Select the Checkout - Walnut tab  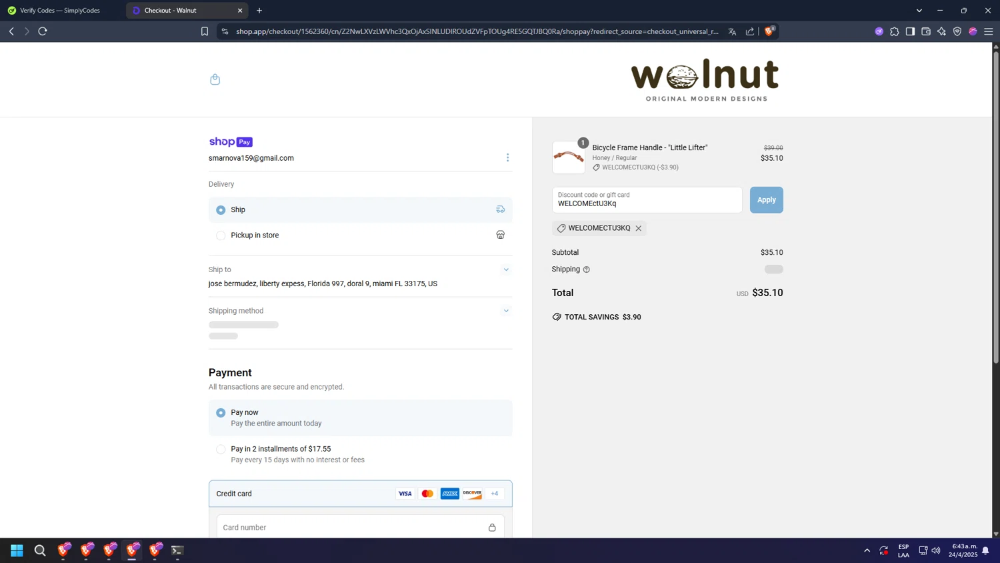tap(180, 11)
